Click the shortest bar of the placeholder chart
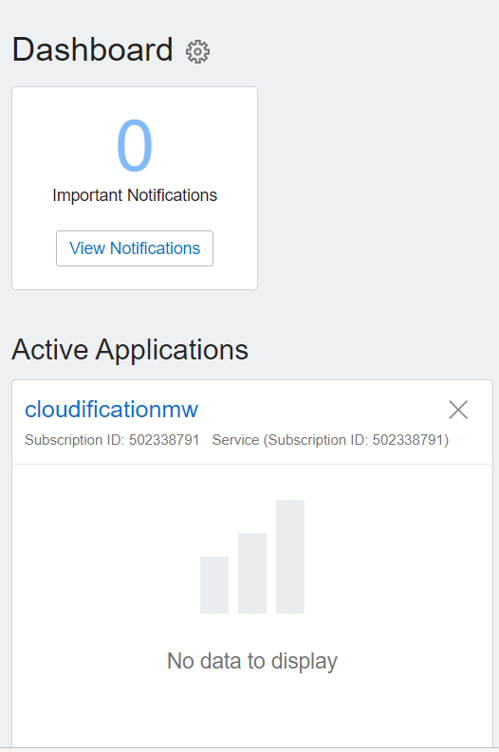Viewport: 499px width, 752px height. click(x=214, y=584)
